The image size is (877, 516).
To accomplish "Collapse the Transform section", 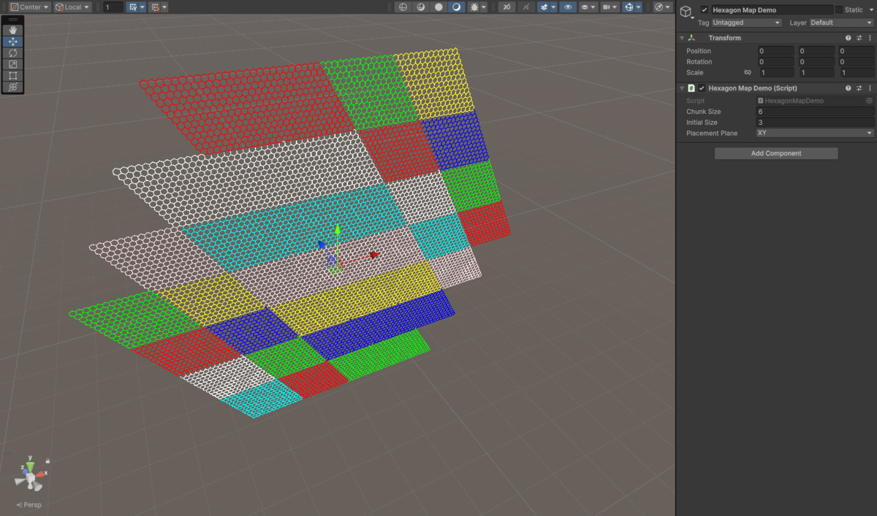I will coord(681,37).
